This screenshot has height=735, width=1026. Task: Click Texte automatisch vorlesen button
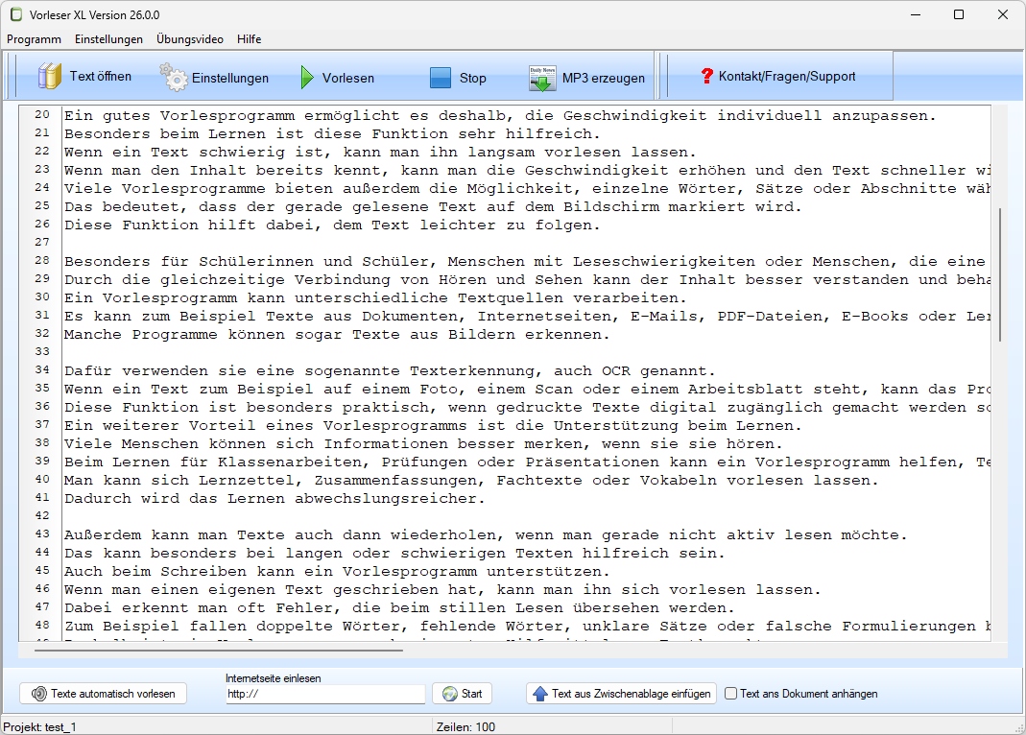click(x=104, y=694)
